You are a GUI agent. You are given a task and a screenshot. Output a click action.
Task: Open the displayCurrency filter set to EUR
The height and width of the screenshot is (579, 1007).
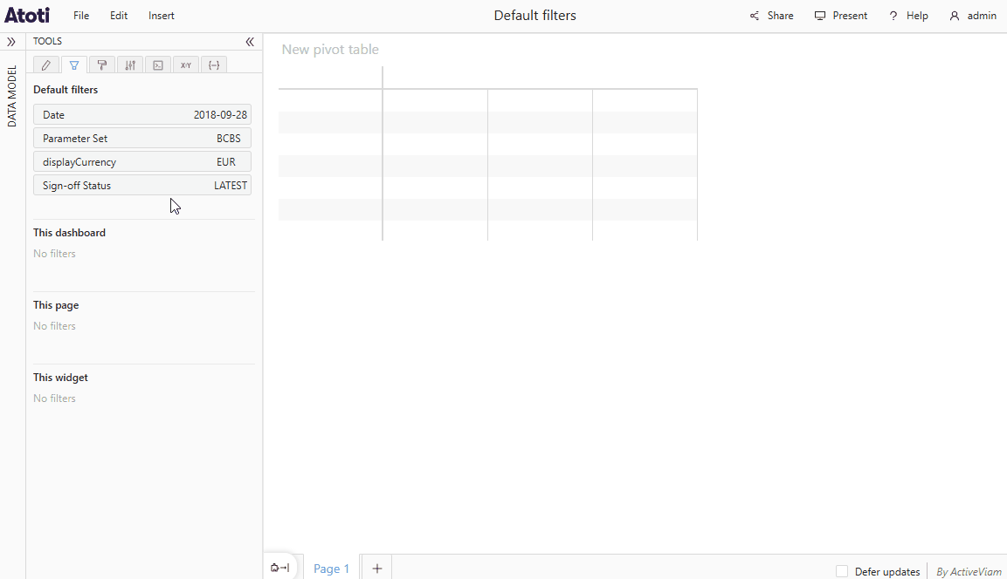(x=141, y=161)
